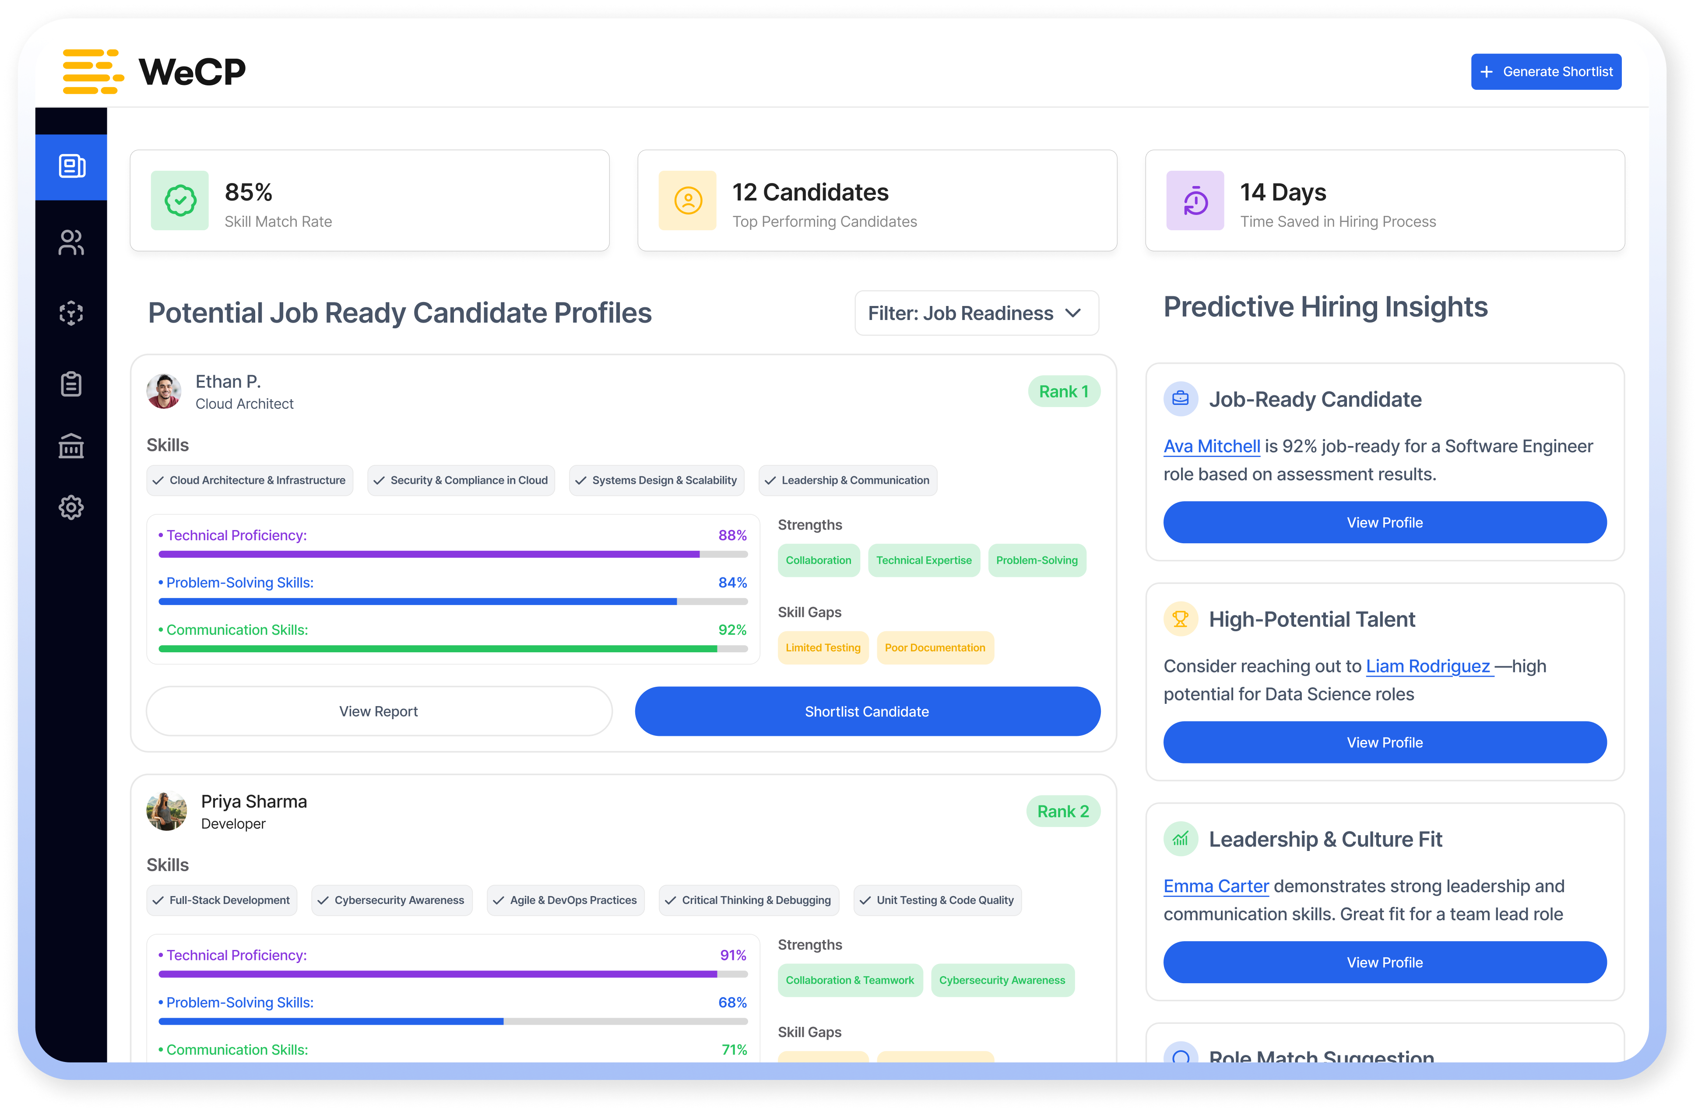Toggle the Unit Testing & Code Quality skill chip
The height and width of the screenshot is (1111, 1698).
938,900
